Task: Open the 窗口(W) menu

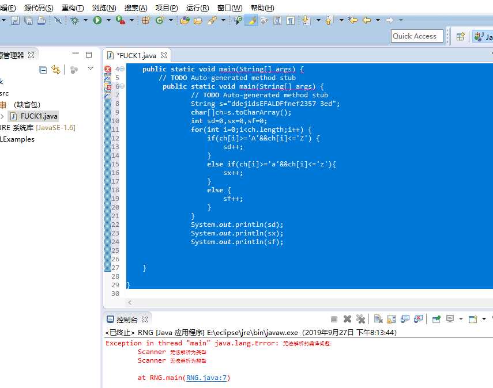Action: (x=230, y=8)
